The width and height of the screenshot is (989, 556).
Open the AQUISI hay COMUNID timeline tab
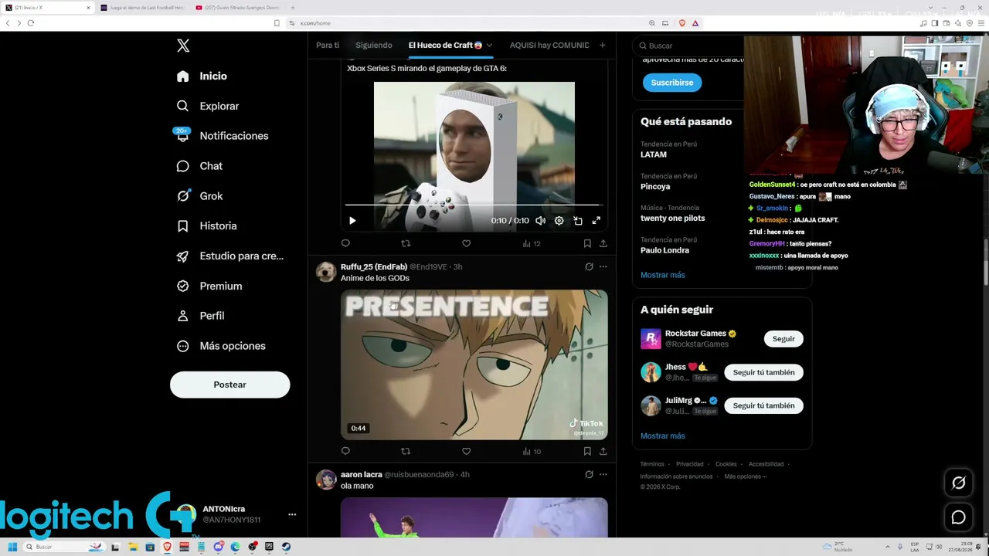tap(549, 45)
